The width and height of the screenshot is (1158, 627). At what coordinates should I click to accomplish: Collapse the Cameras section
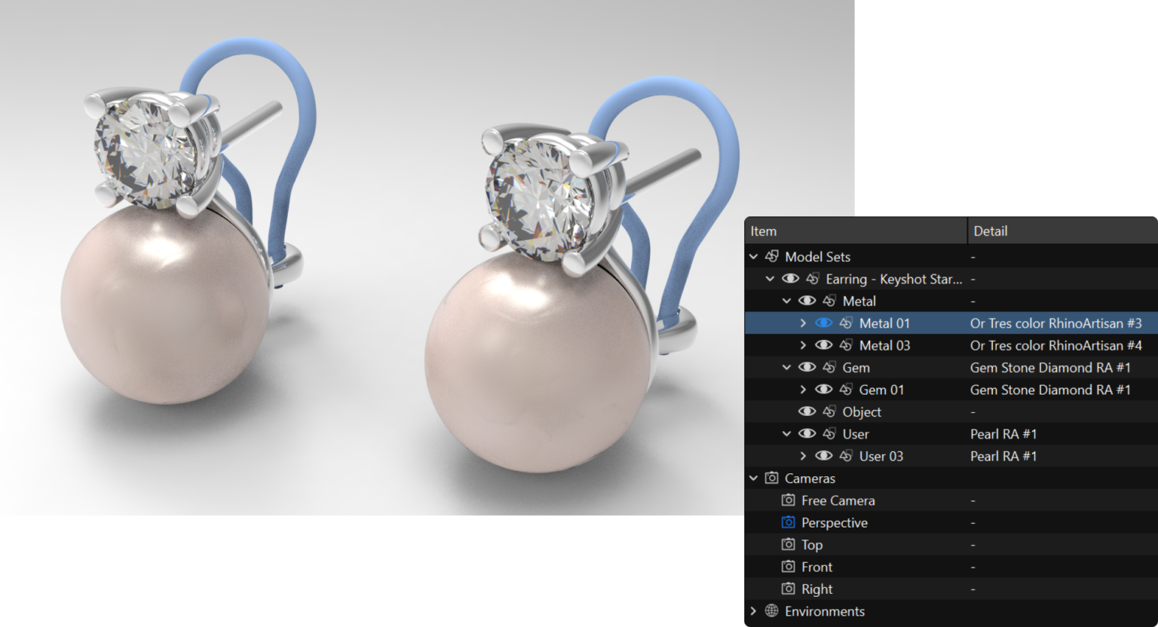point(753,479)
